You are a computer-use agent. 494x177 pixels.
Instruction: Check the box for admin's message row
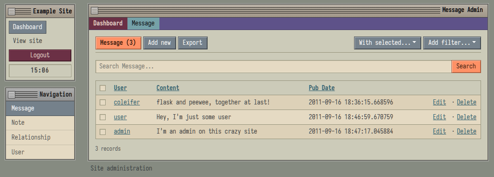click(x=103, y=132)
